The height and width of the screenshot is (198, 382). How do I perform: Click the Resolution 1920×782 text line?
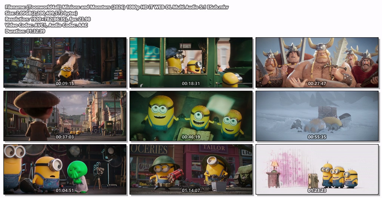point(48,19)
